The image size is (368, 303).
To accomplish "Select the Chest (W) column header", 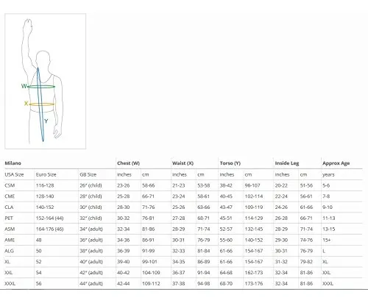I will (x=128, y=163).
